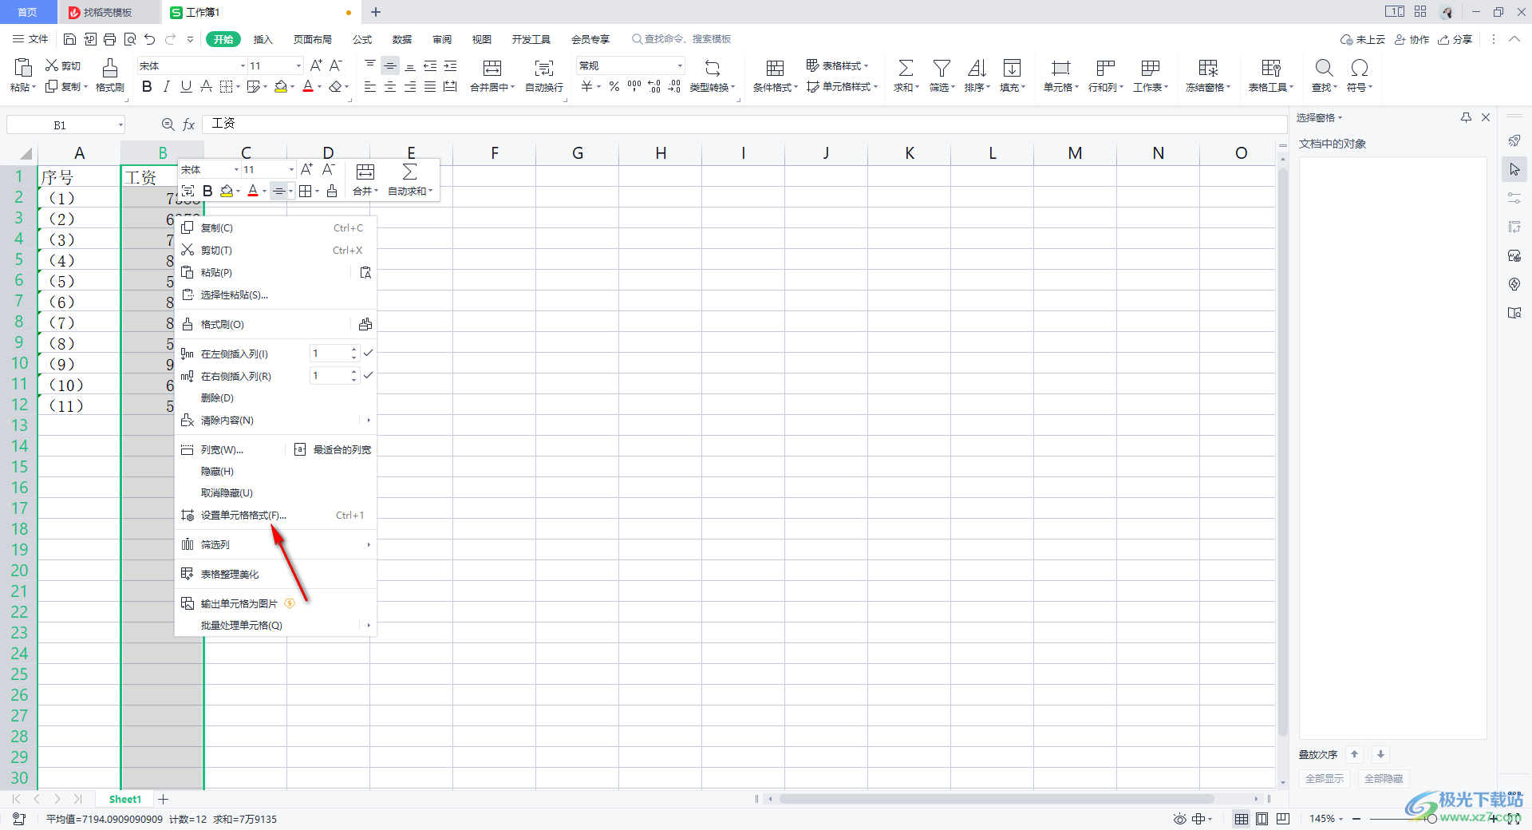Click the Fill (填充) icon
Image resolution: width=1532 pixels, height=830 pixels.
[1012, 68]
